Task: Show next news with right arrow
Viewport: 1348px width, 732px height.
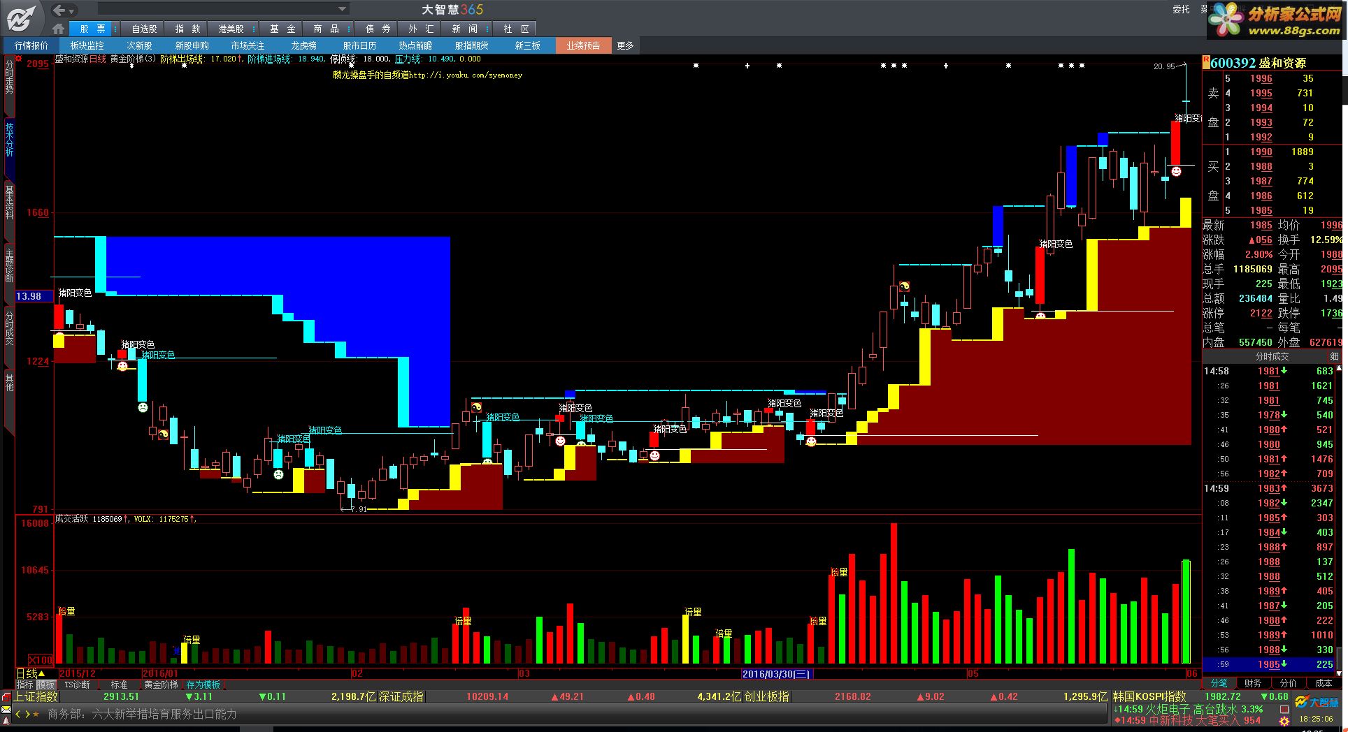Action: click(27, 714)
